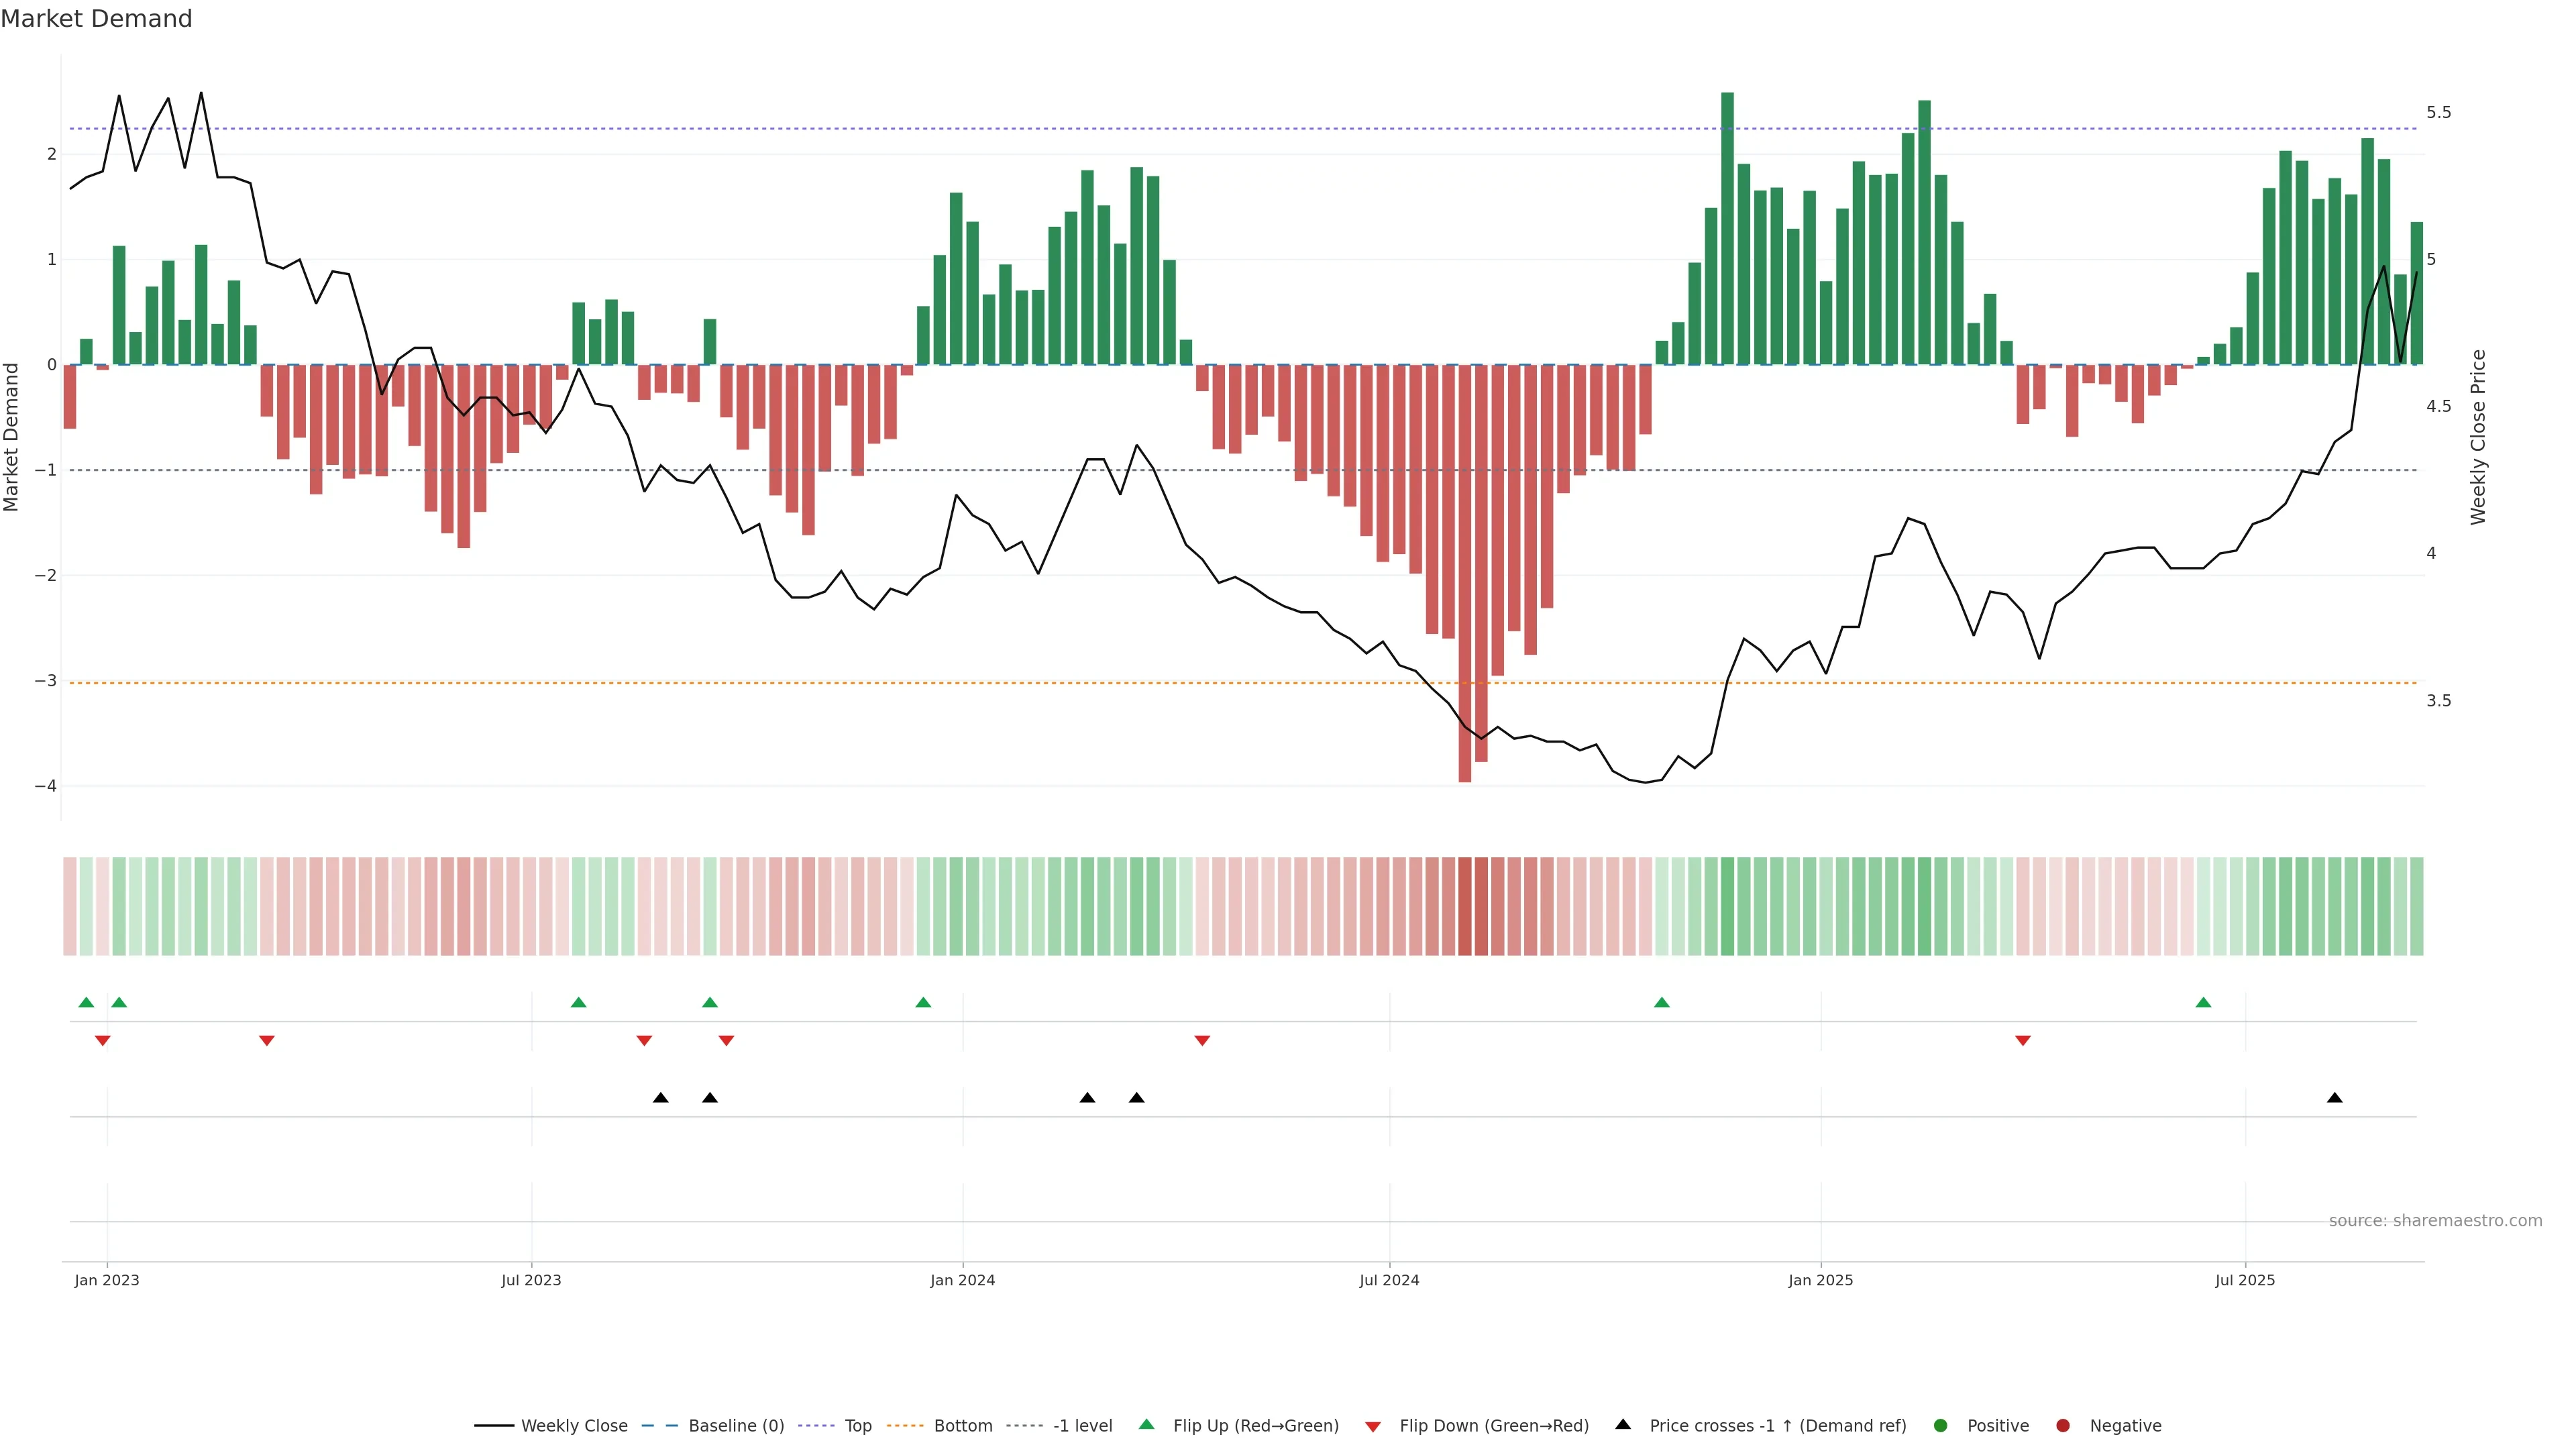Click the red Negative dot in legend
Viewport: 2576px width, 1449px height.
click(x=2063, y=1426)
